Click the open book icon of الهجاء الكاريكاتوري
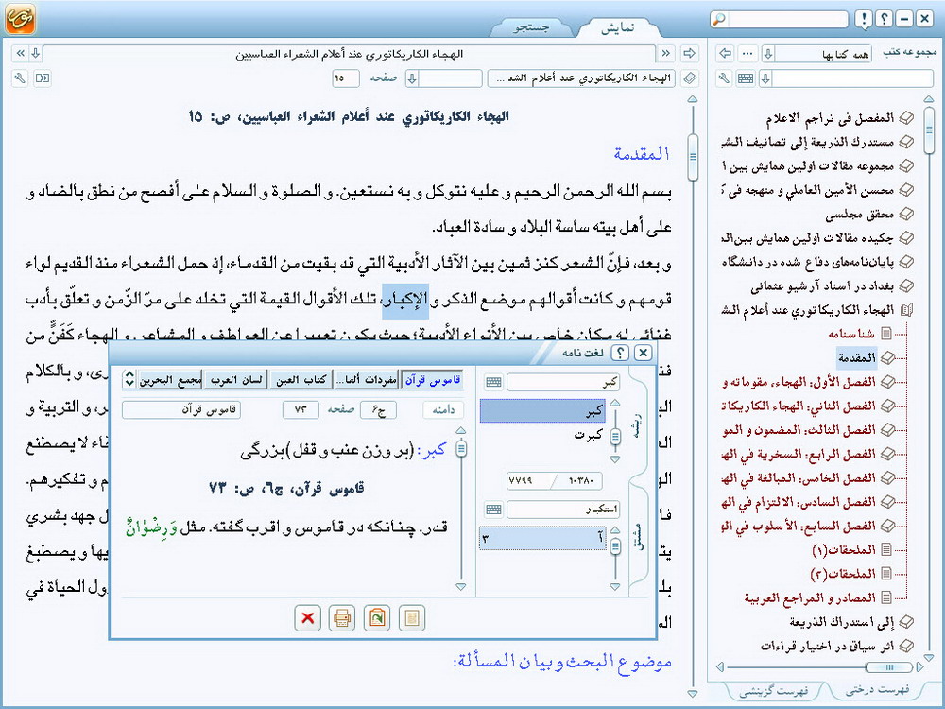The width and height of the screenshot is (945, 709). pos(906,310)
